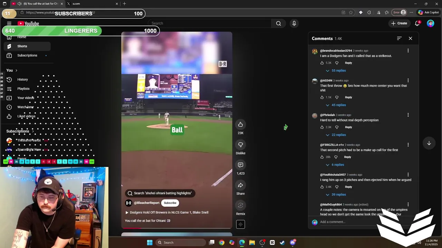
Task: Open the YouTube hamburger guide menu
Action: point(9,23)
